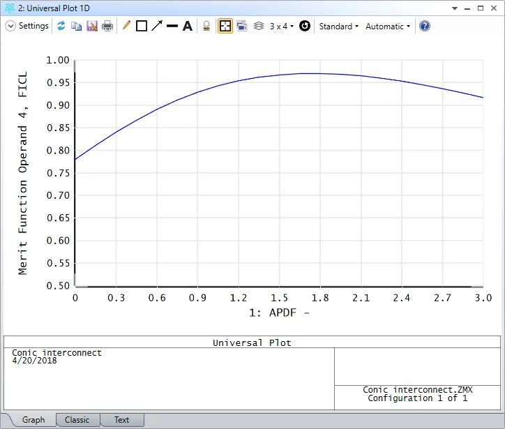Select the text annotation 'A' tool
This screenshot has width=505, height=429.
(x=188, y=26)
